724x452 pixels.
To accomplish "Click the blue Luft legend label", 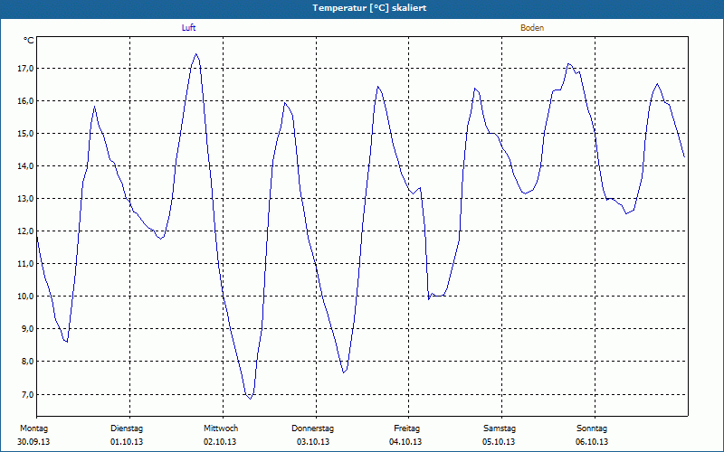I will pyautogui.click(x=188, y=28).
